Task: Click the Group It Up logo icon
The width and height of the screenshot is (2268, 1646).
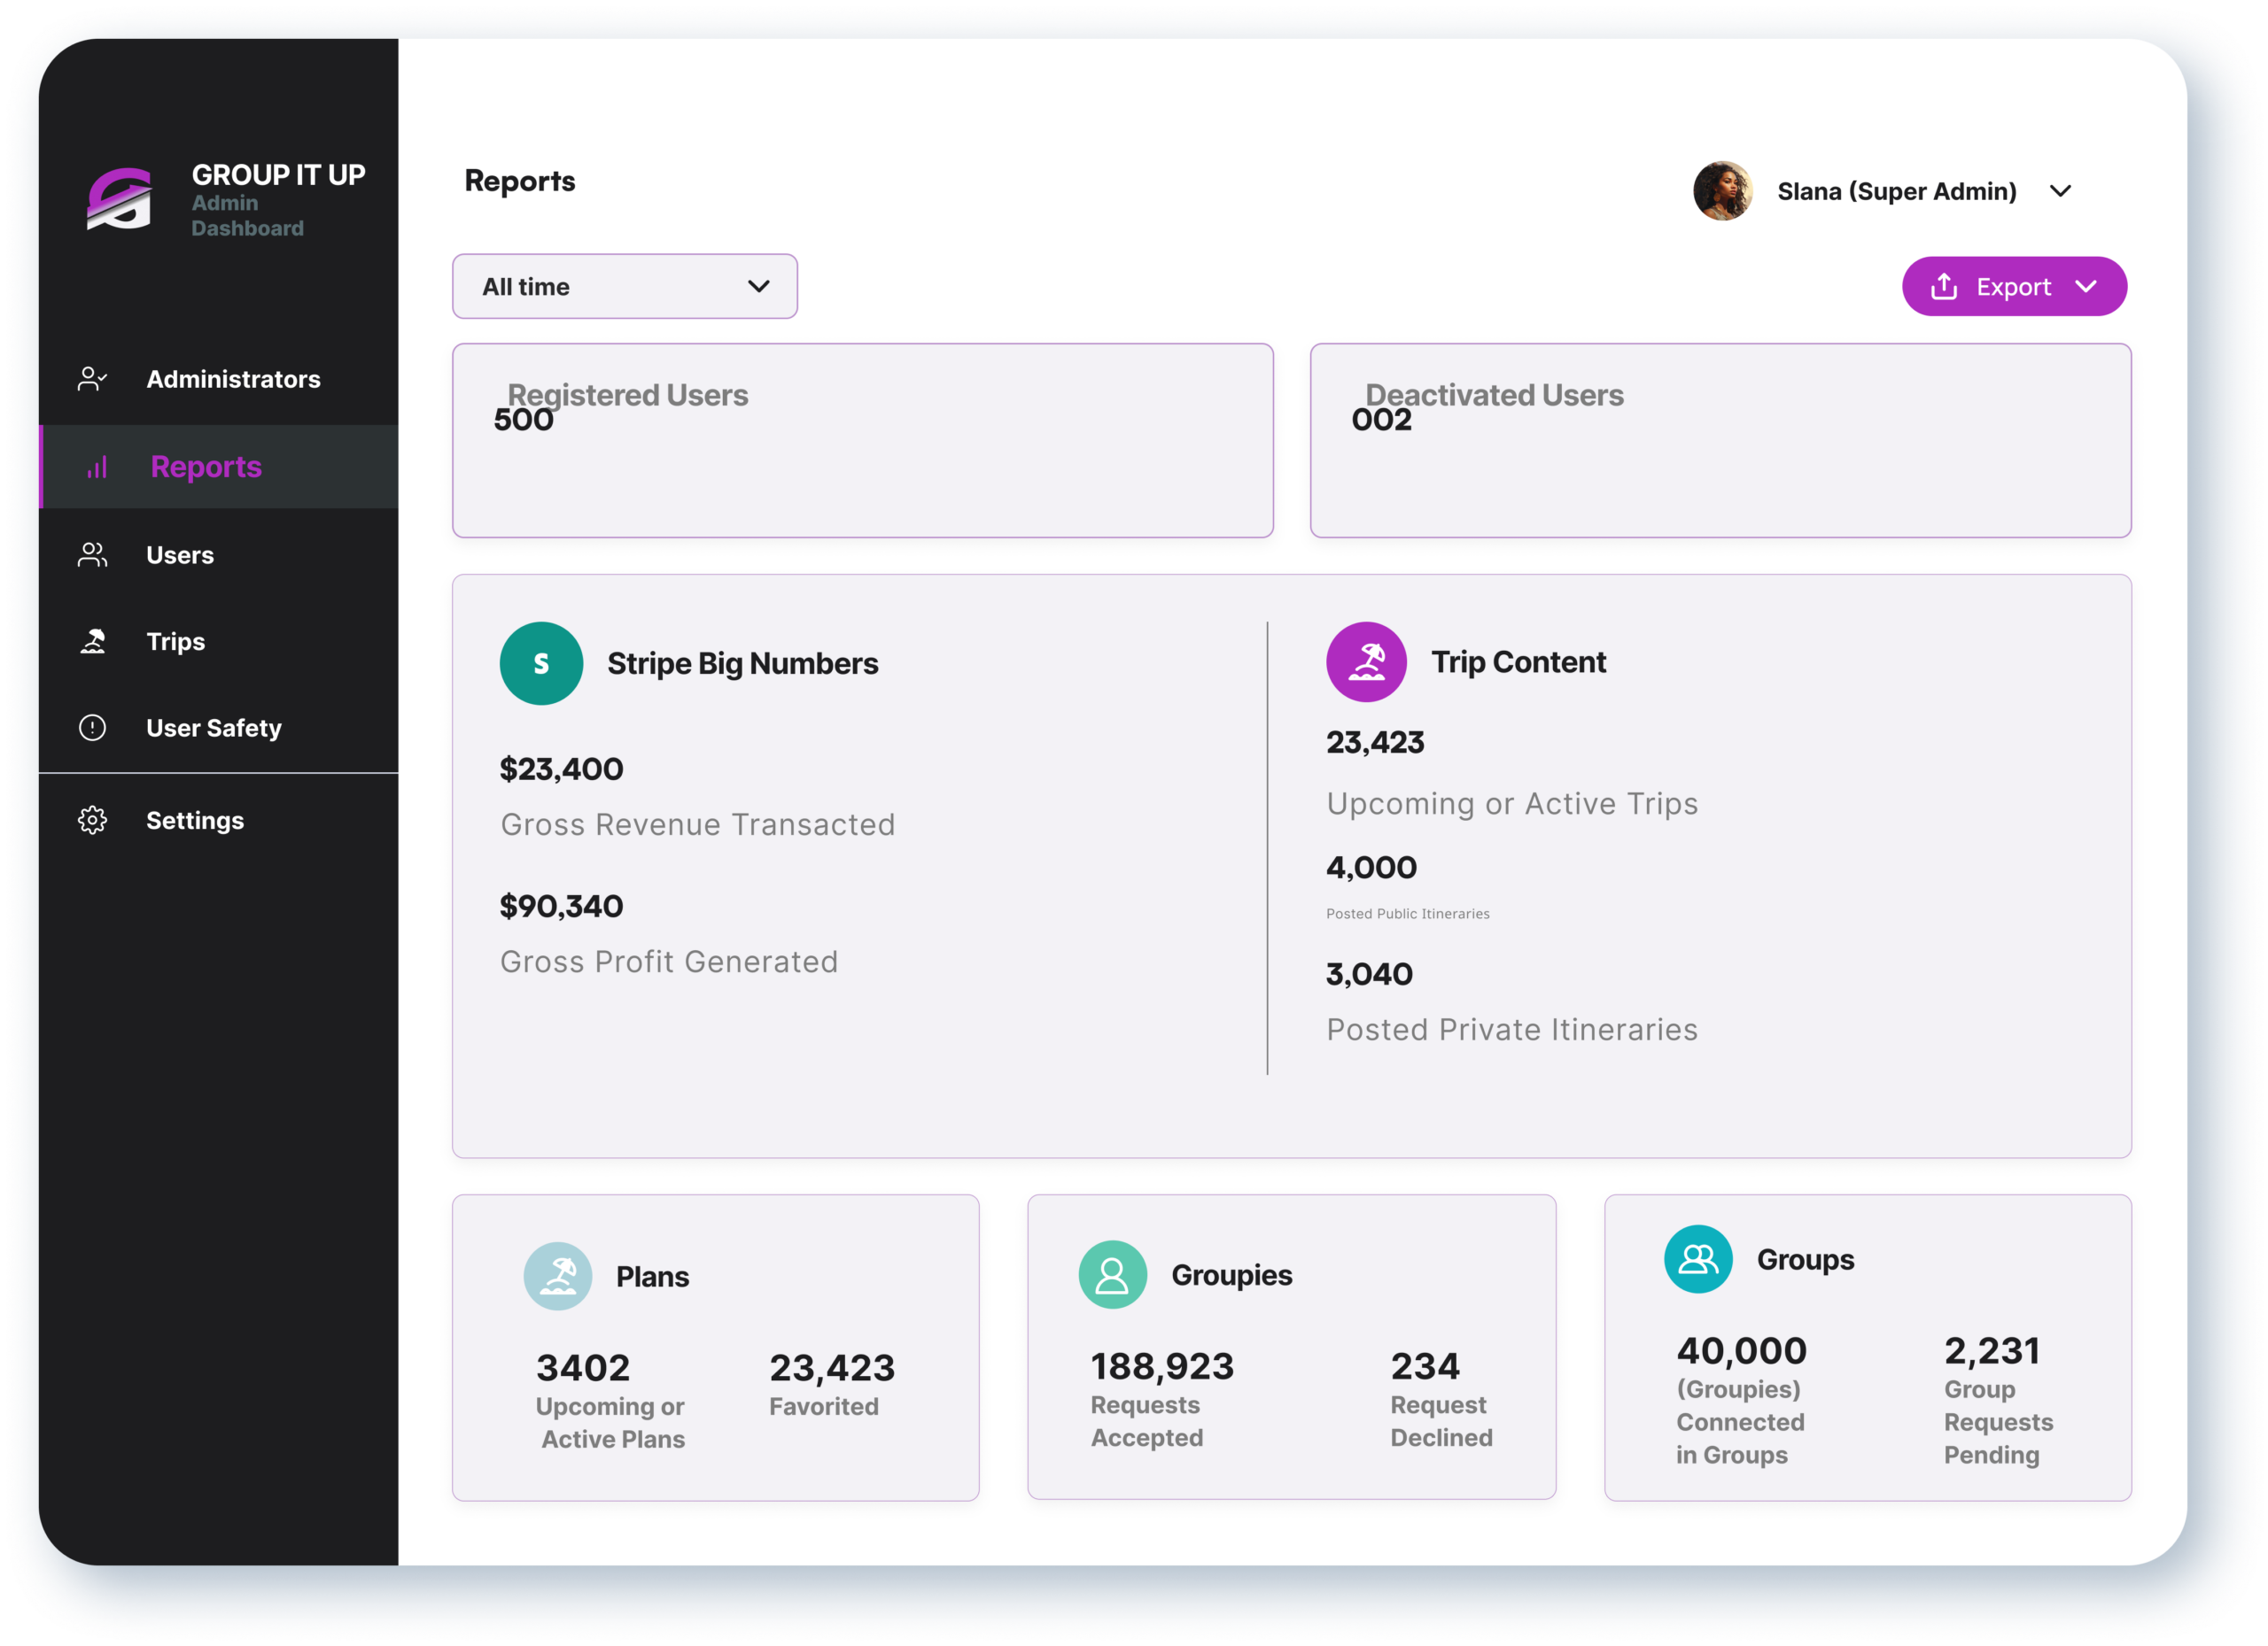Action: tap(119, 199)
